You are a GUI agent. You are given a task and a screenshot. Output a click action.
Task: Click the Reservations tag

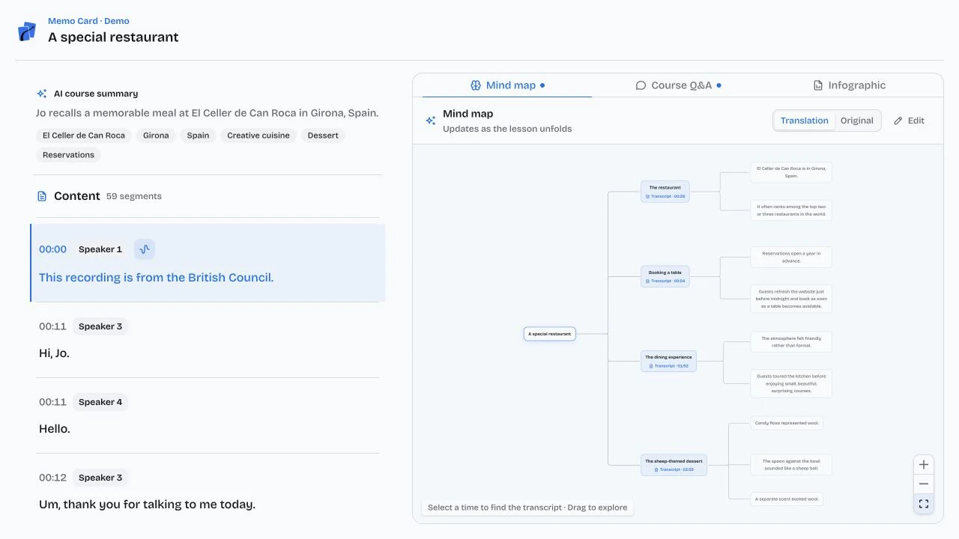click(68, 155)
